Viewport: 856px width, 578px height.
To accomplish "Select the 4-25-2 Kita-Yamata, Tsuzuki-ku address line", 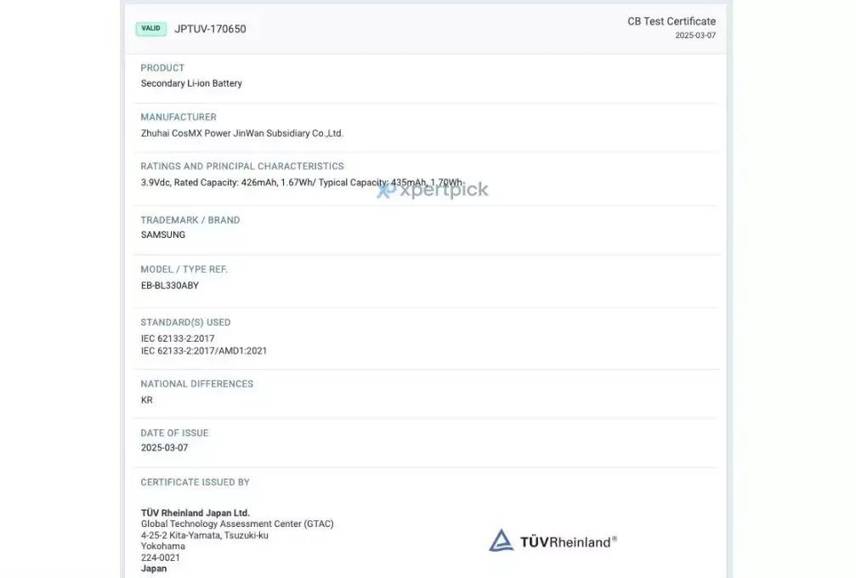I will [205, 535].
